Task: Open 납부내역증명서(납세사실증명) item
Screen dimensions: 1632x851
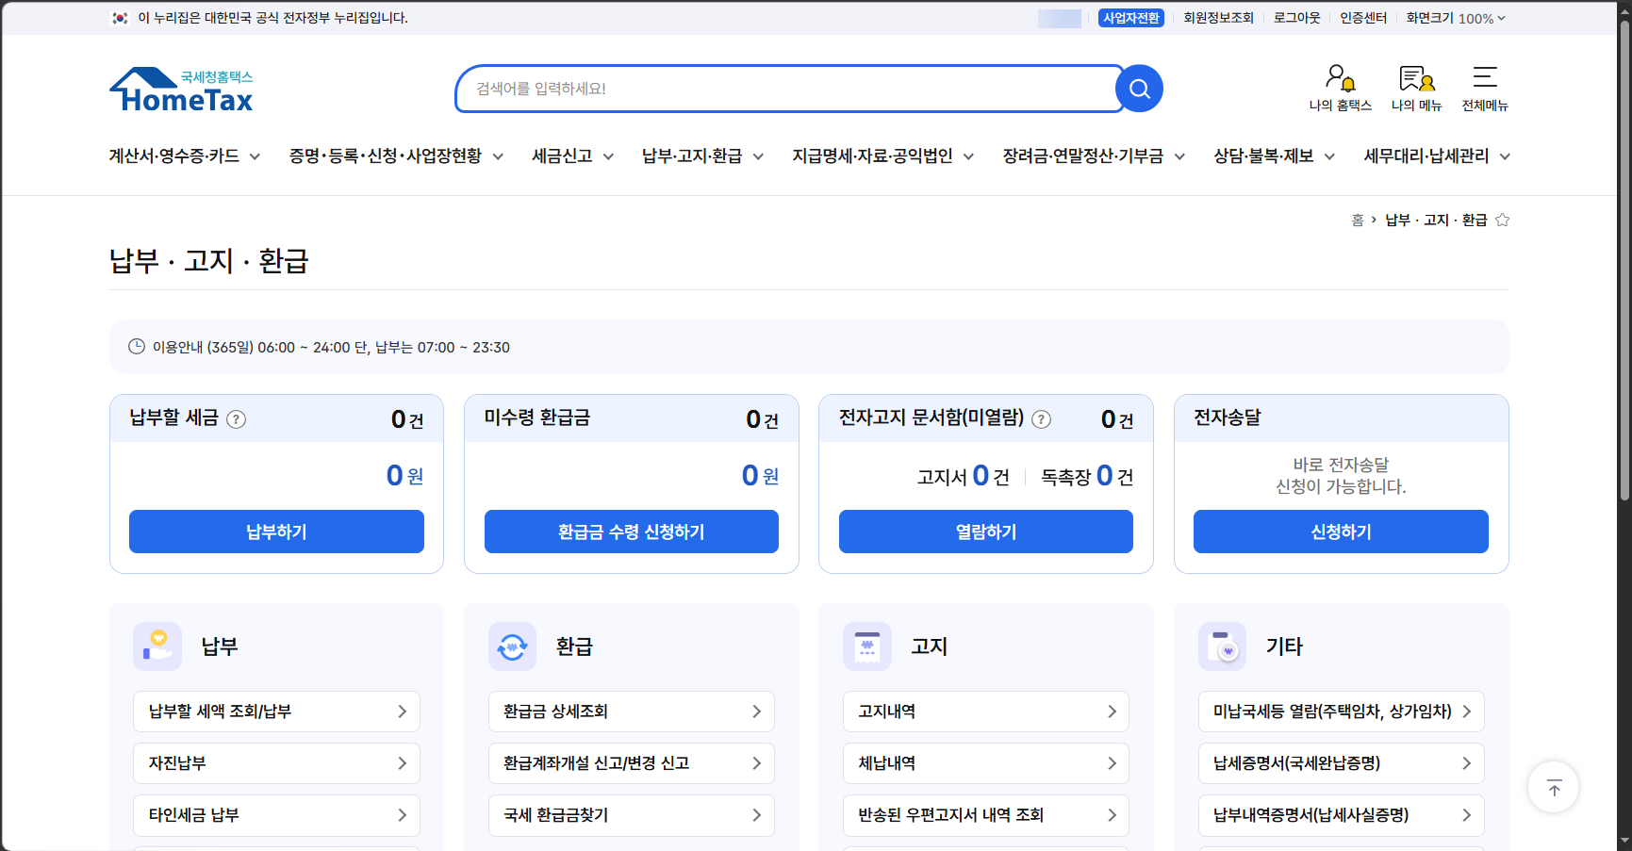Action: 1341,815
